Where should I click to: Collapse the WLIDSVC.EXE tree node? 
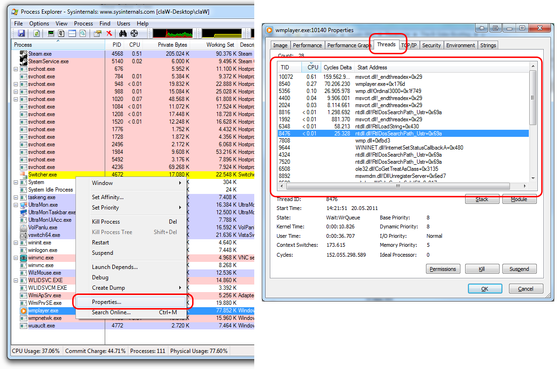tap(16, 280)
